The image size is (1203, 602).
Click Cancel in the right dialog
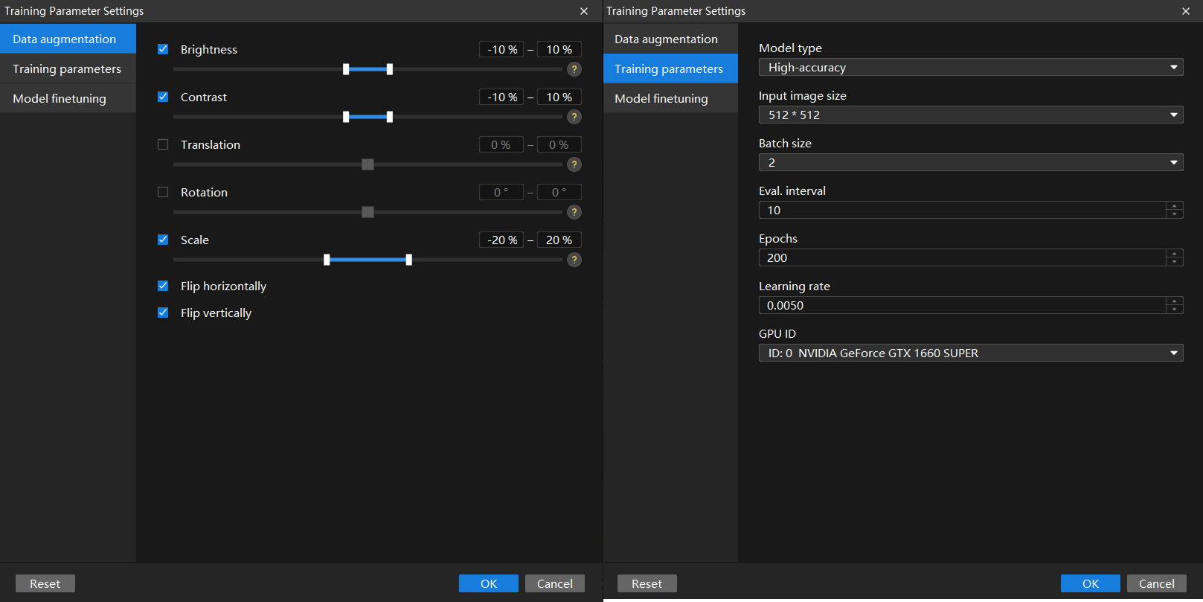coord(1157,583)
